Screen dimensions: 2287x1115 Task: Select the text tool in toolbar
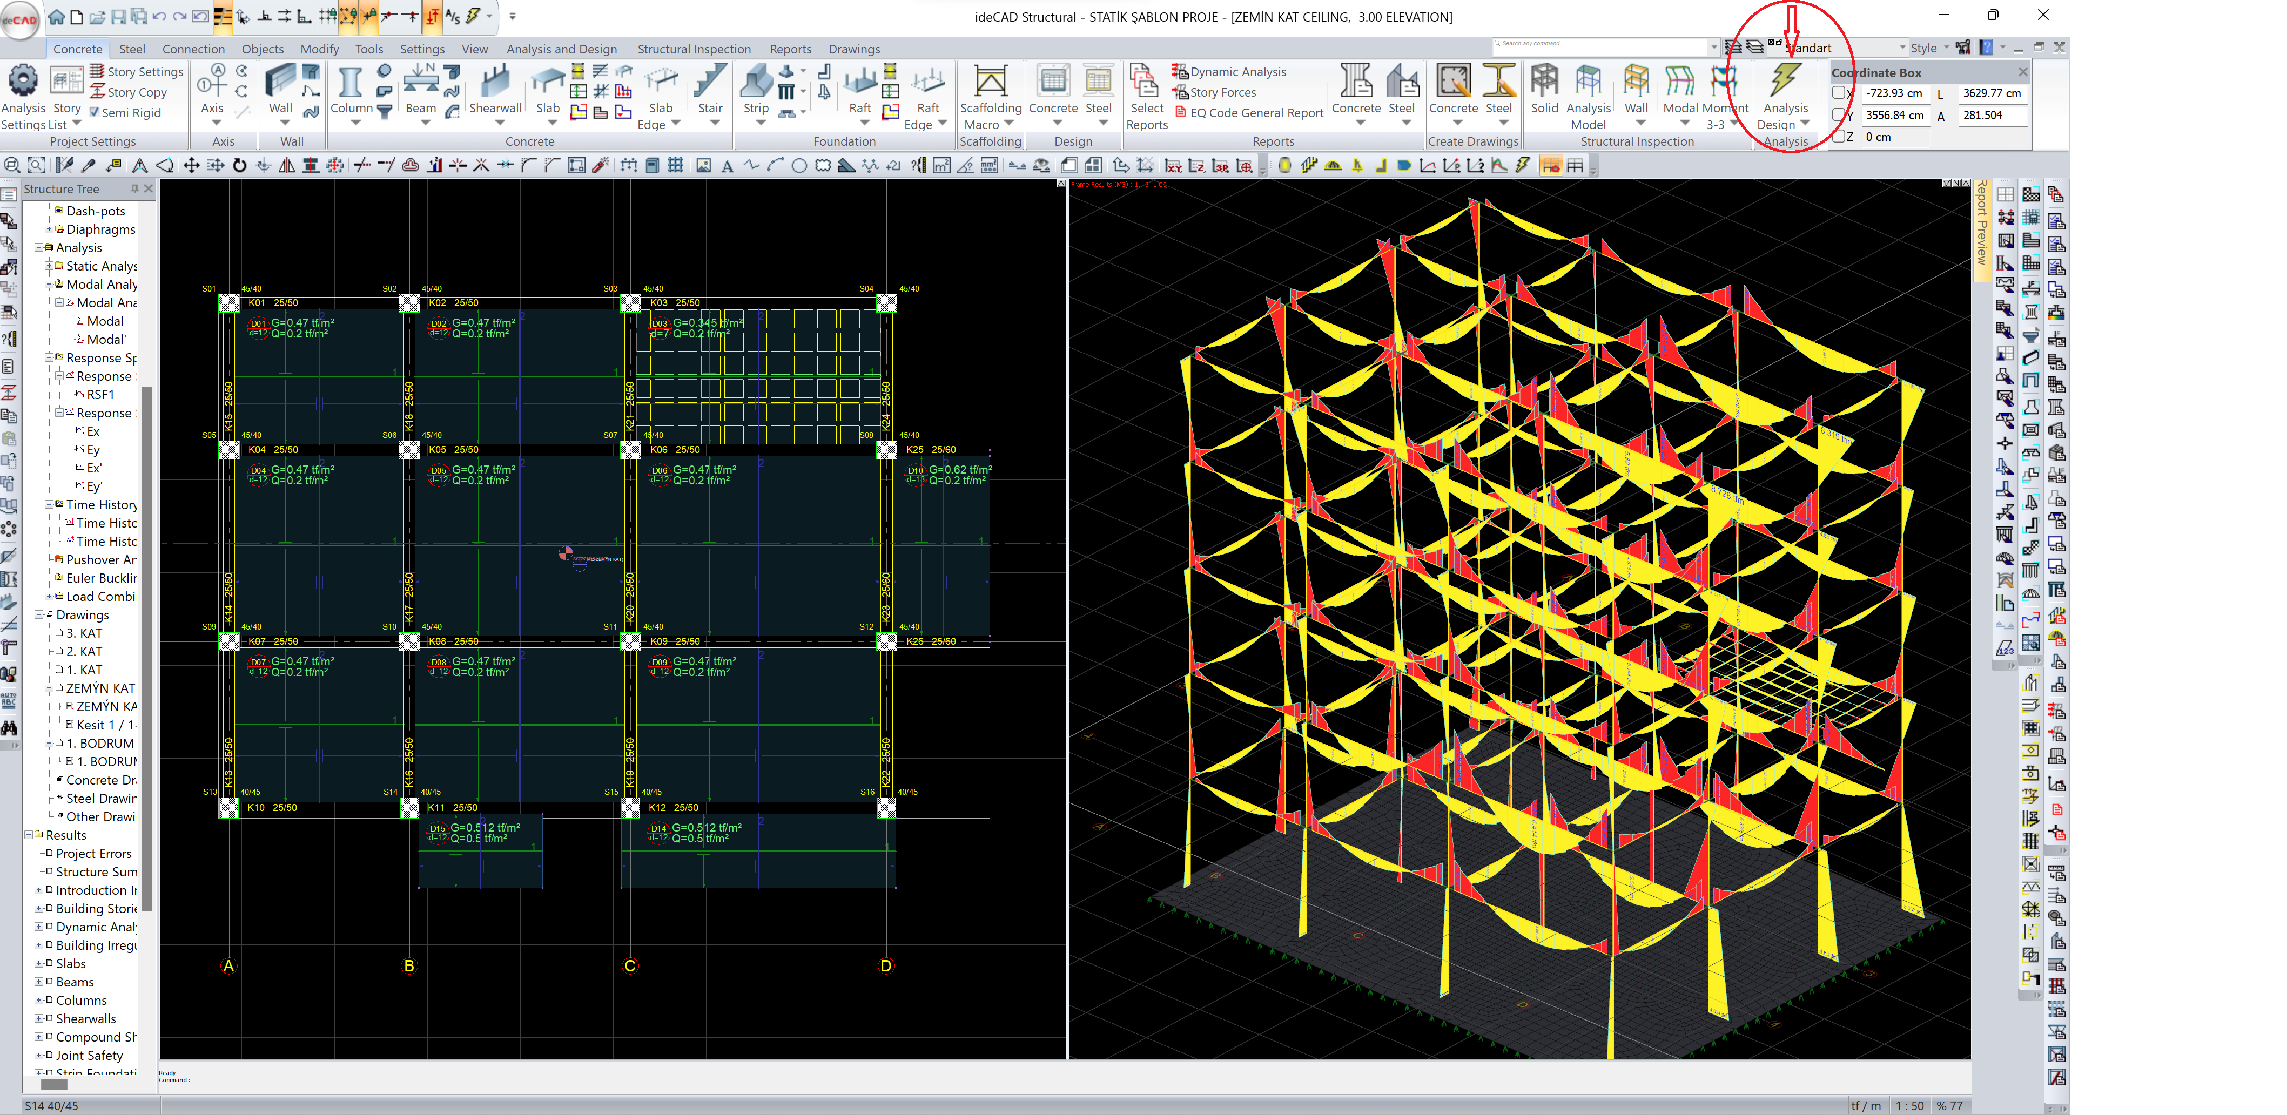pos(727,165)
